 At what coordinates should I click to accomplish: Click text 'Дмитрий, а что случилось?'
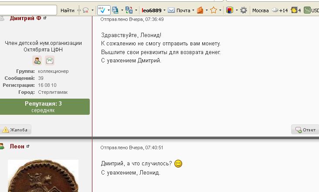136,164
